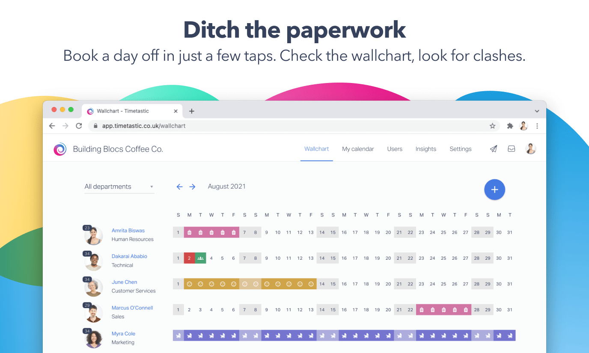
Task: Open the My calendar tab
Action: [358, 149]
